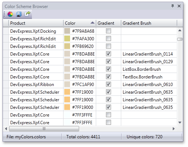Viewport: 188px width, 147px height.
Task: Sort by the Product column header
Action: pos(36,23)
